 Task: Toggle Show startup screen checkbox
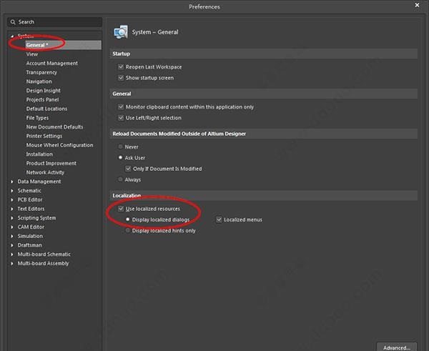[x=121, y=78]
